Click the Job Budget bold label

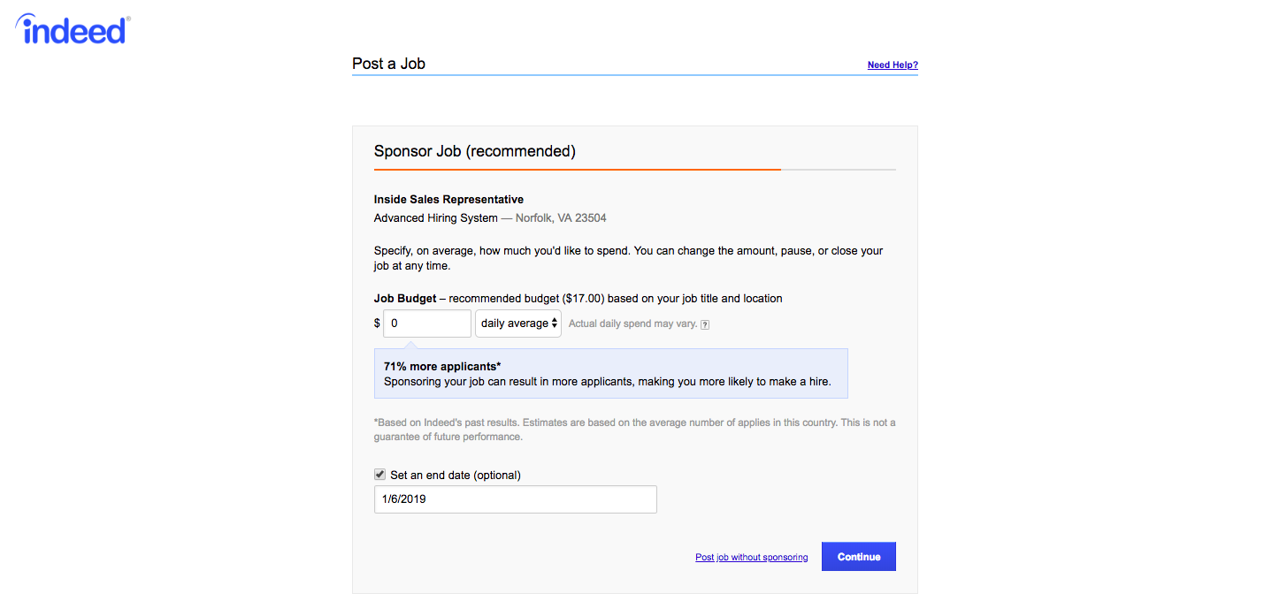pos(405,299)
